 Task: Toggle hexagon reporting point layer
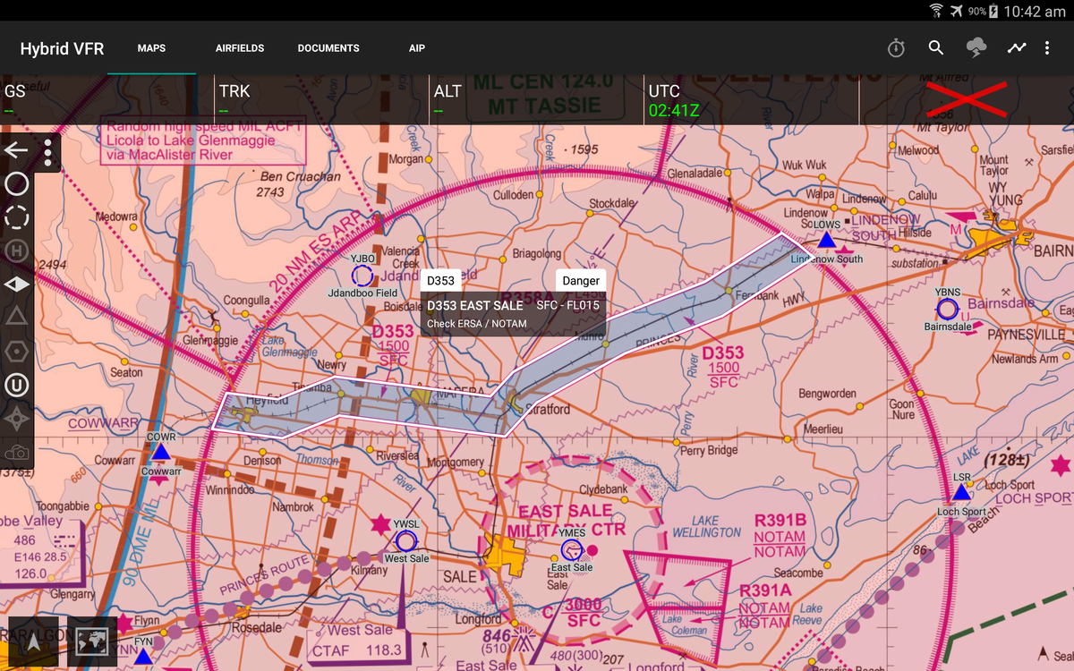(17, 351)
